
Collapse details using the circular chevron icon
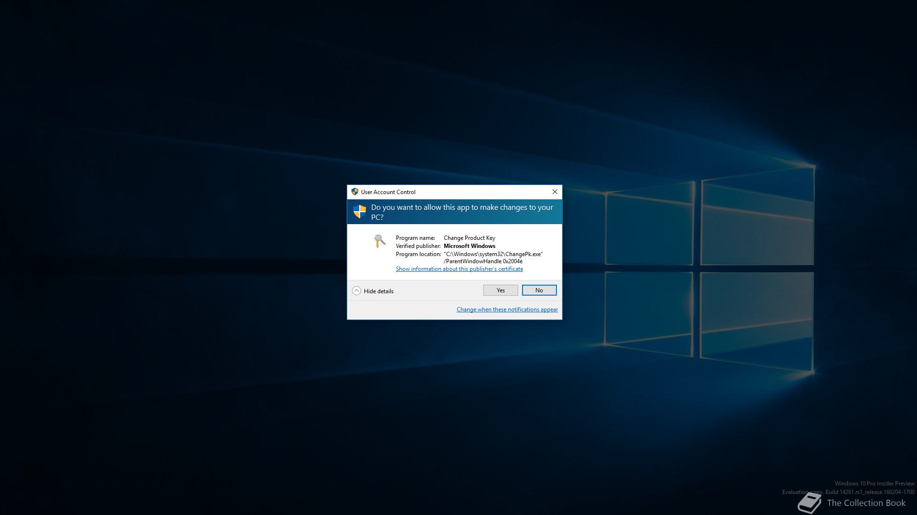tap(356, 291)
